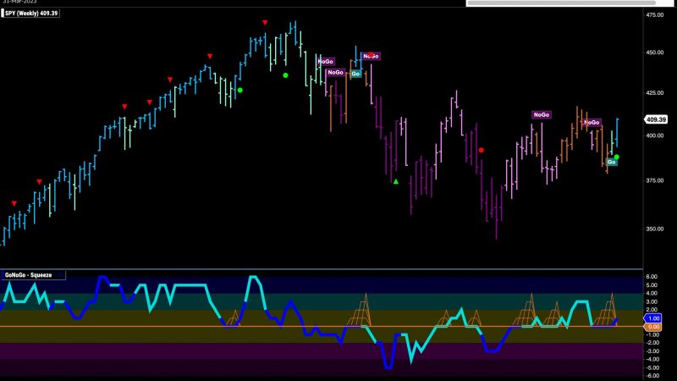Click the 375.00 price axis label

[654, 180]
